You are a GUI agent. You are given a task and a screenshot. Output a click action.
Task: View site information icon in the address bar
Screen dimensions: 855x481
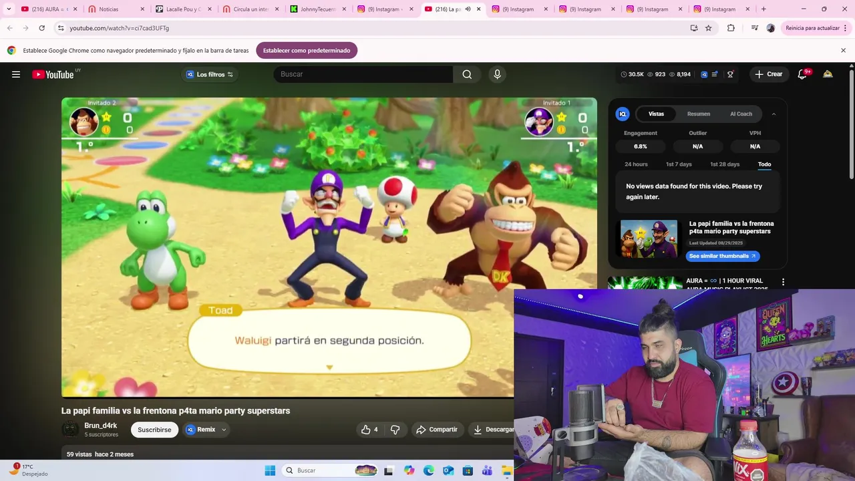pyautogui.click(x=61, y=28)
